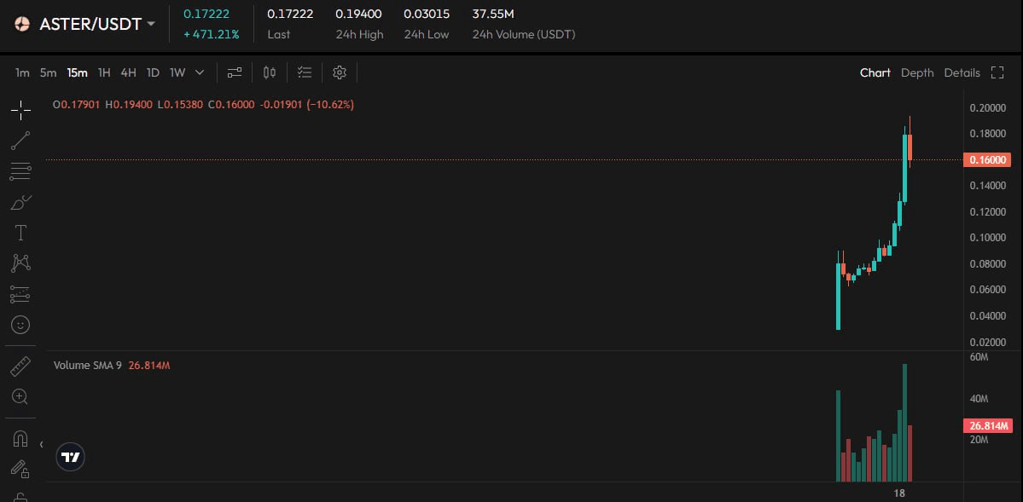Switch to the 1W timeframe
This screenshot has height=502, width=1023.
pos(177,72)
